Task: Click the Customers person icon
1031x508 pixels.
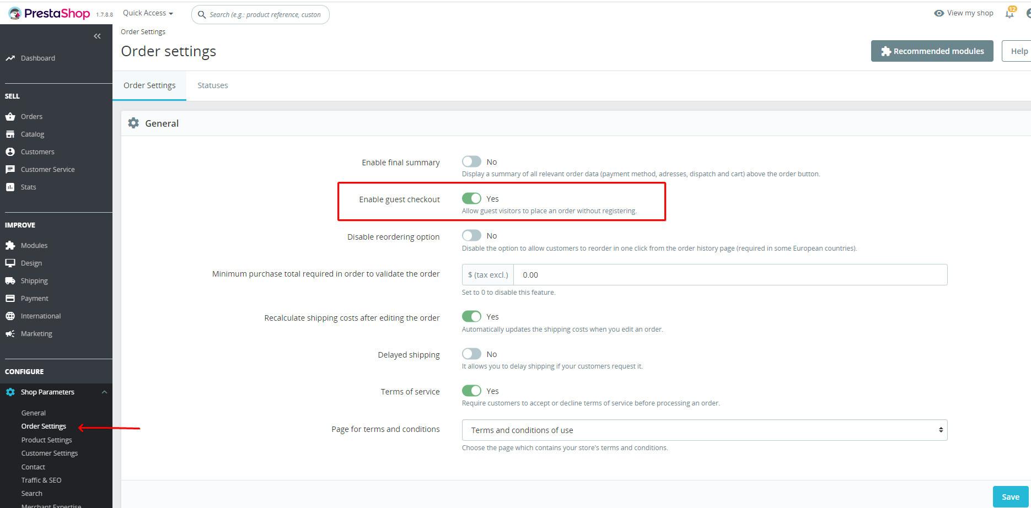Action: point(10,152)
